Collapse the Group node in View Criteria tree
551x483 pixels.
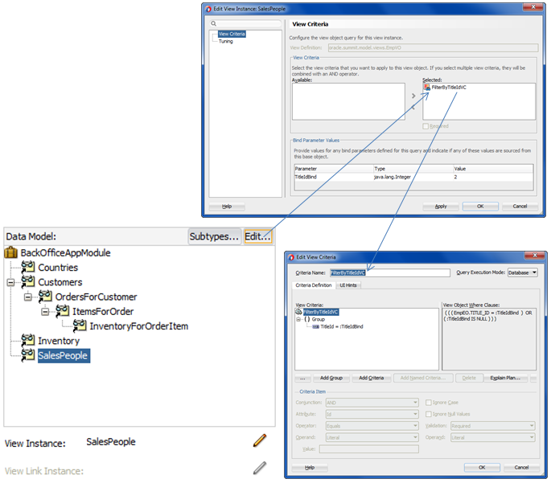pyautogui.click(x=298, y=319)
